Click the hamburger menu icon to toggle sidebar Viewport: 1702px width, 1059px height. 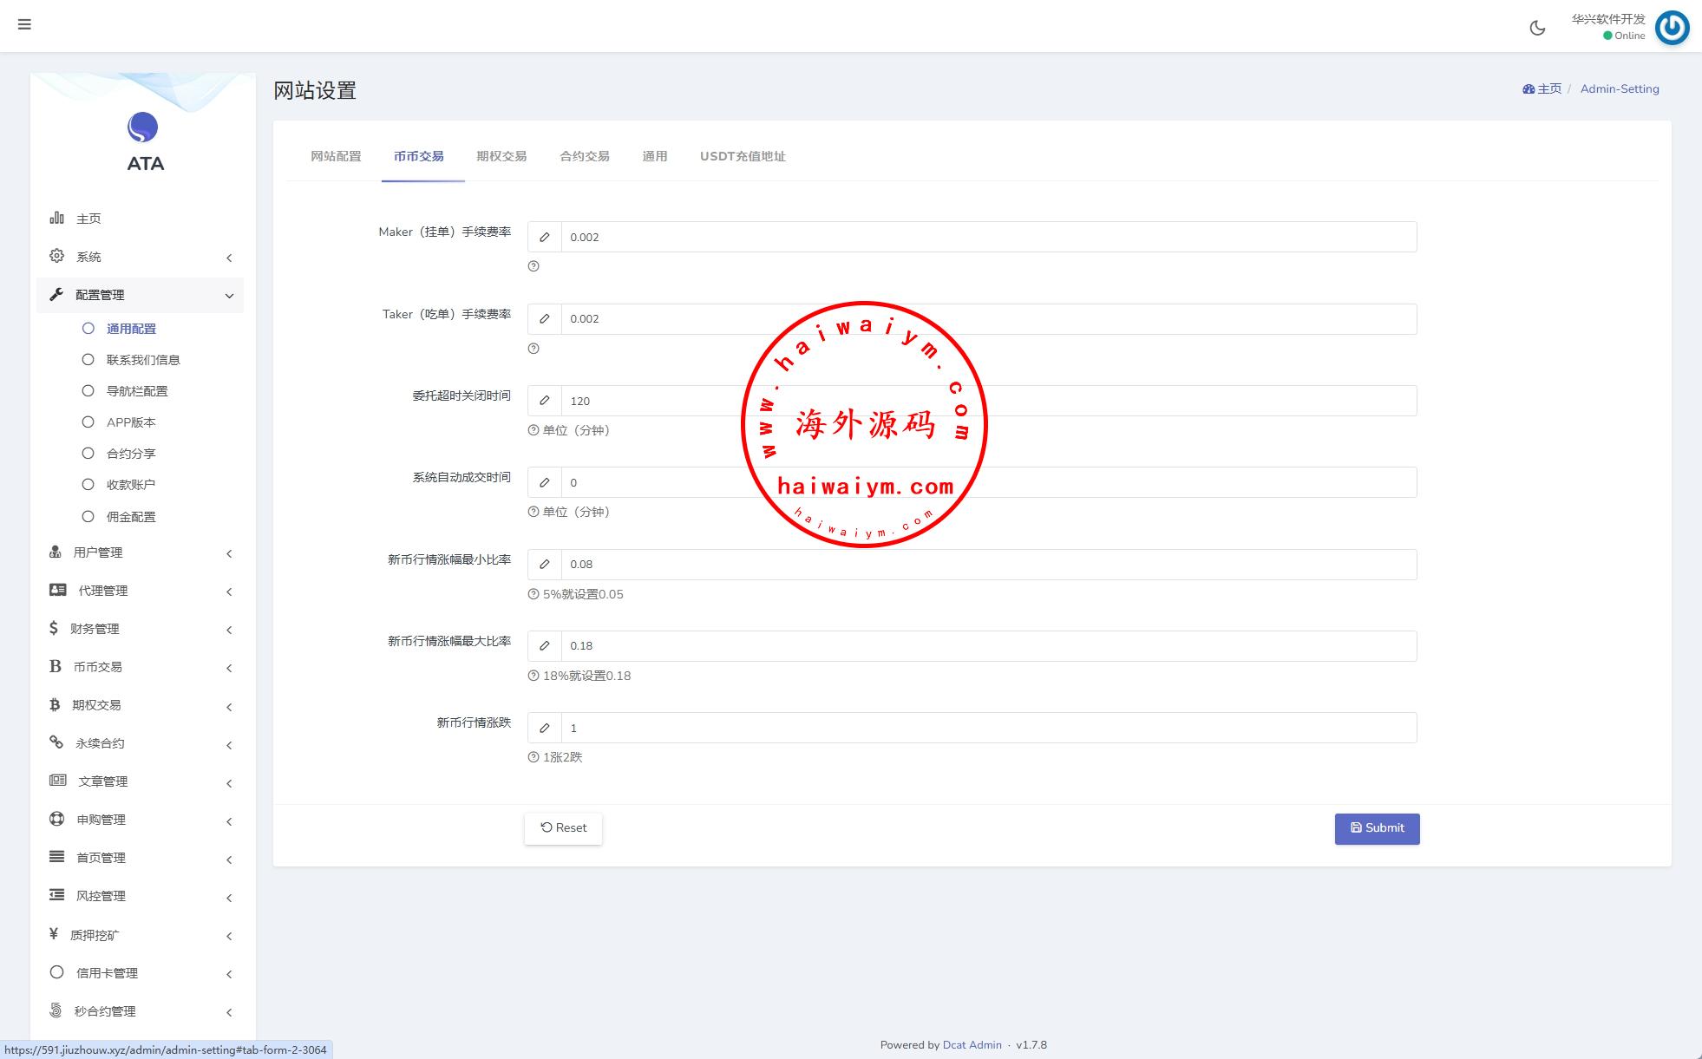point(24,24)
